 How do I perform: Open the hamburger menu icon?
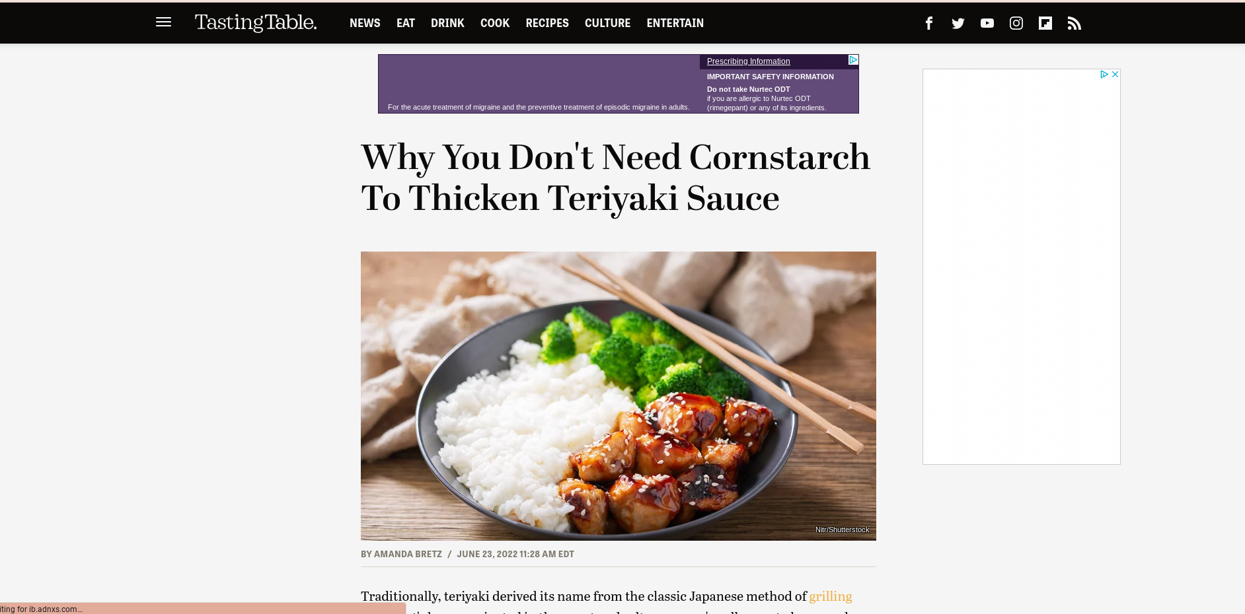163,22
